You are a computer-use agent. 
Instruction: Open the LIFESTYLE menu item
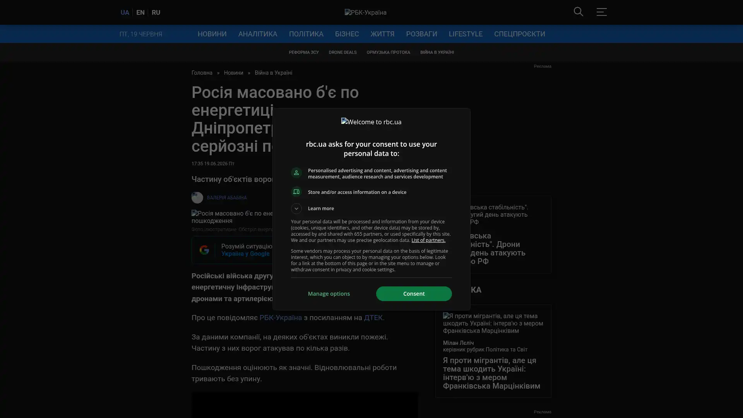466,34
